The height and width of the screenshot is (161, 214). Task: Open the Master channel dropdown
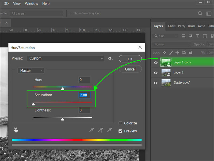tap(31, 70)
